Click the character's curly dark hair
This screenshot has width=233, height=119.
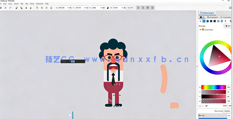coord(113,44)
